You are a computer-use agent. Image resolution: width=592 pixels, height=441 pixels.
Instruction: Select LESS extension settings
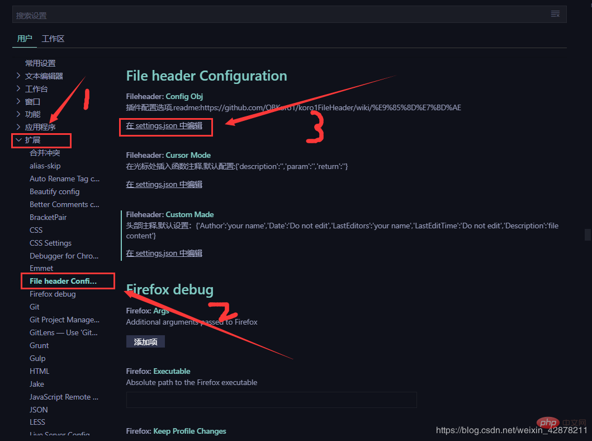pos(37,422)
